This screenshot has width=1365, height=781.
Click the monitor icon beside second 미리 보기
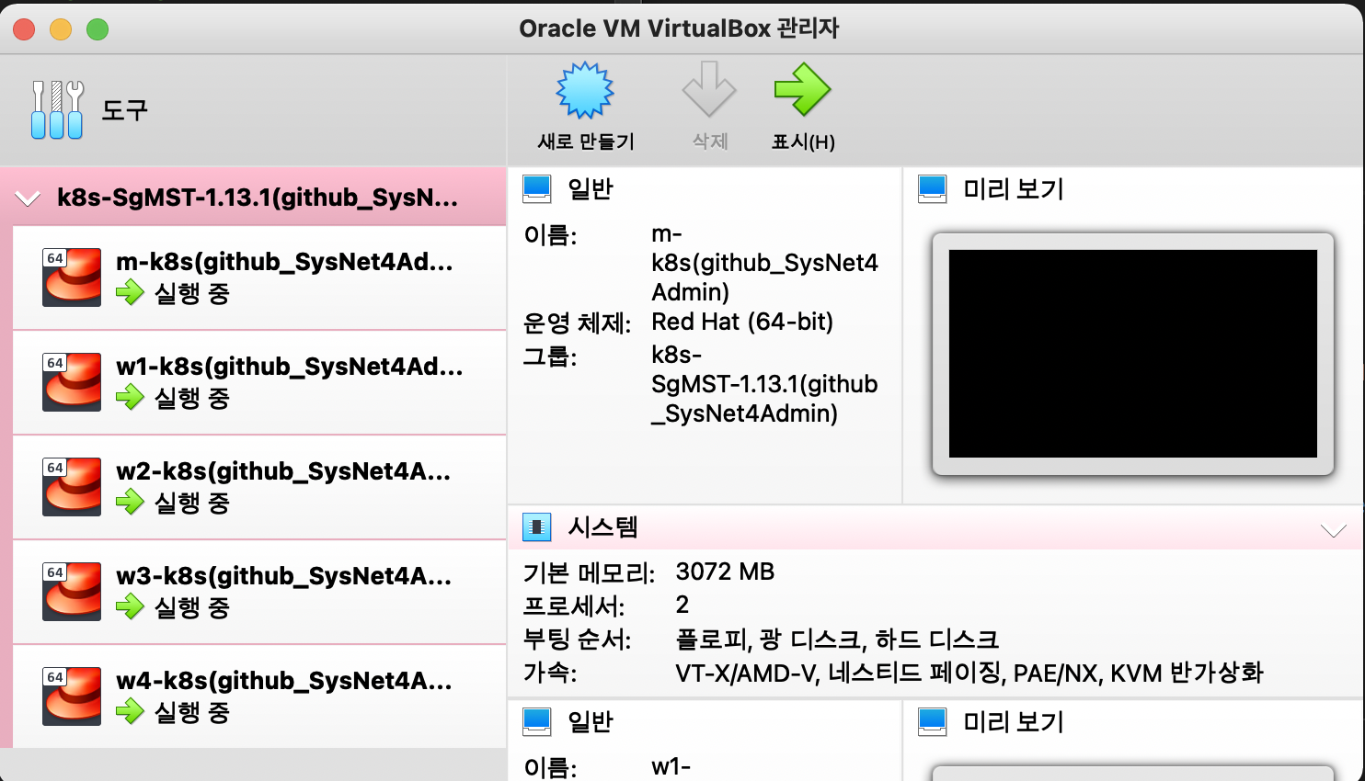point(933,722)
